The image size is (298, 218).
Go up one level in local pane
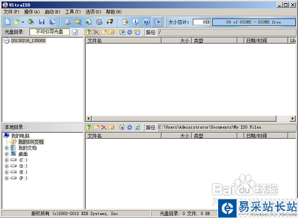(89, 127)
